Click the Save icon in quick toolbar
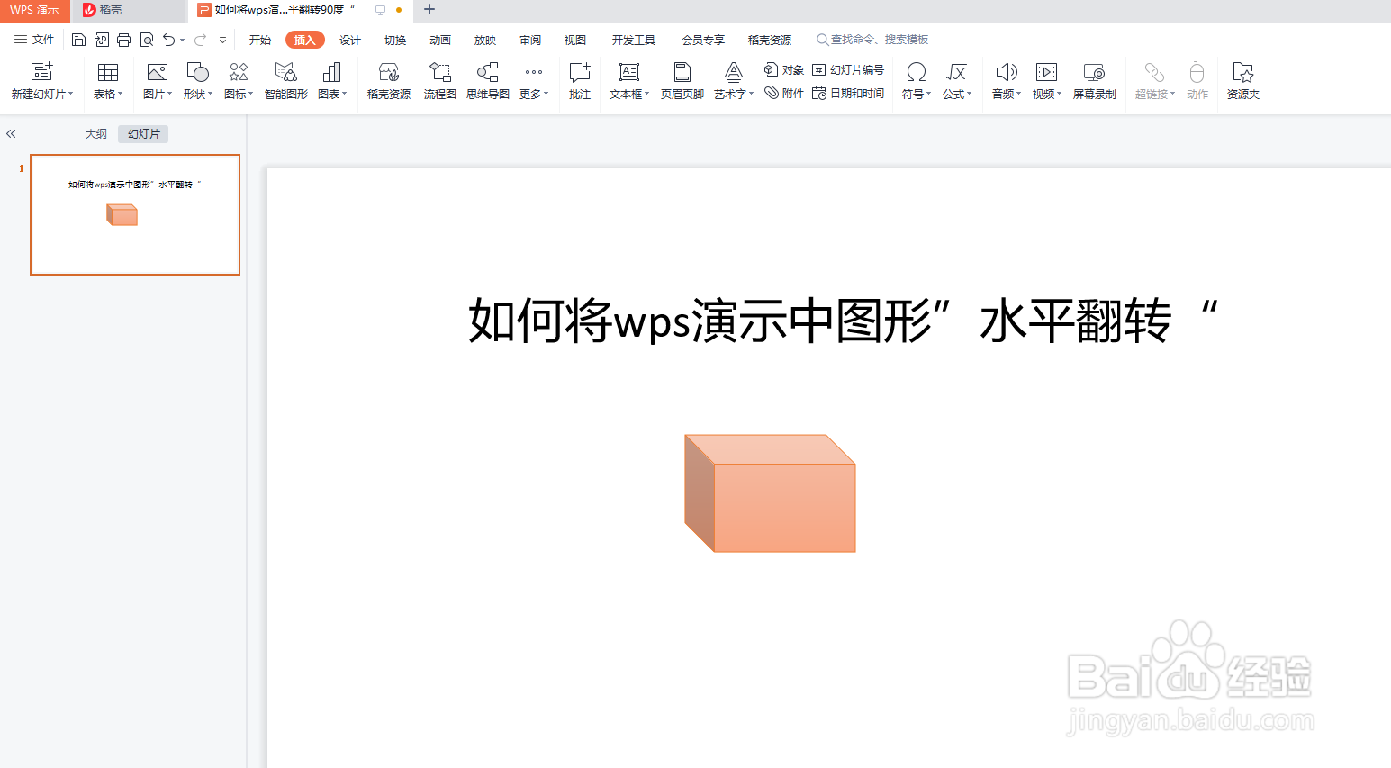The width and height of the screenshot is (1391, 768). pyautogui.click(x=78, y=40)
